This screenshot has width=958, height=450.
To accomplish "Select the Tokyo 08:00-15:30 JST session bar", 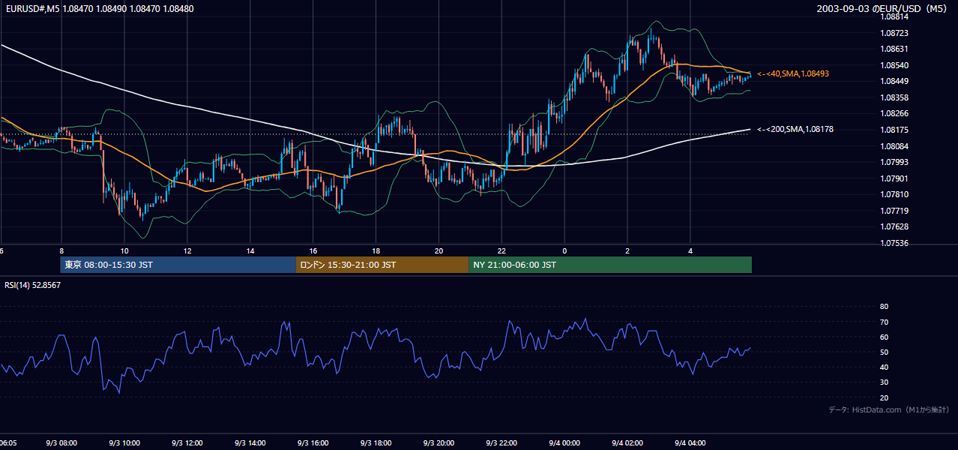I will pyautogui.click(x=178, y=265).
